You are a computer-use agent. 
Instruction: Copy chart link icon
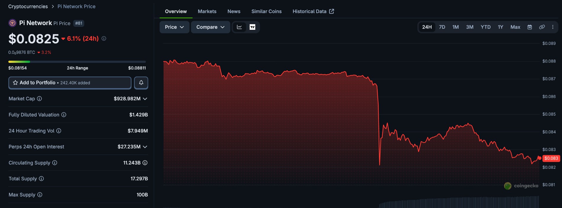click(542, 27)
